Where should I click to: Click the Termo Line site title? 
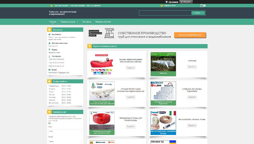63,13
